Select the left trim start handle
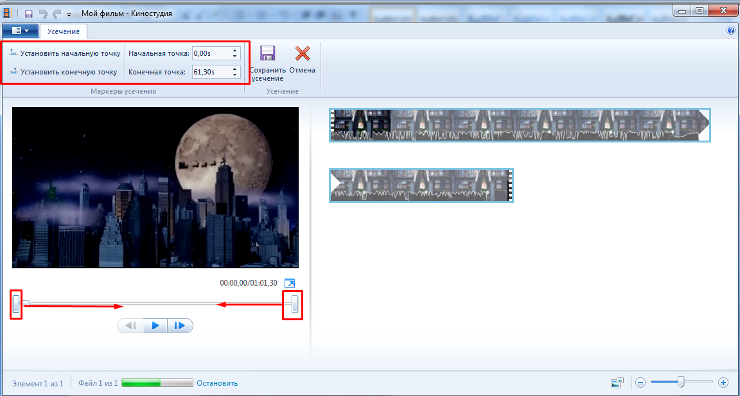 (x=16, y=304)
